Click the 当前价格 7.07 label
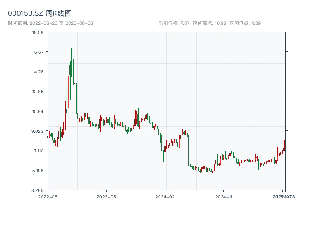The width and height of the screenshot is (317, 237). pos(174,23)
